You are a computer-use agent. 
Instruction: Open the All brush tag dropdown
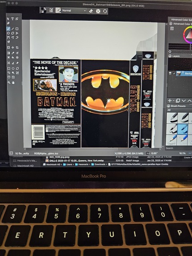(x=179, y=110)
